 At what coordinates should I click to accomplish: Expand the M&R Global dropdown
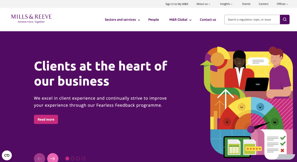pyautogui.click(x=180, y=20)
